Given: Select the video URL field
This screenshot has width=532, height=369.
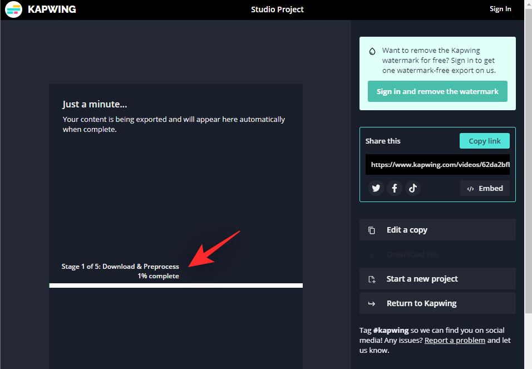Looking at the screenshot, I should (x=437, y=165).
